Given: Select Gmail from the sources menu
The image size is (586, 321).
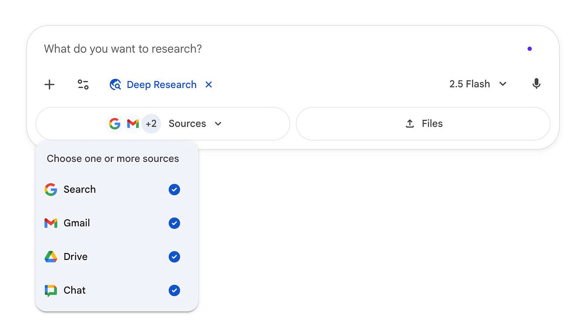Looking at the screenshot, I should tap(76, 223).
